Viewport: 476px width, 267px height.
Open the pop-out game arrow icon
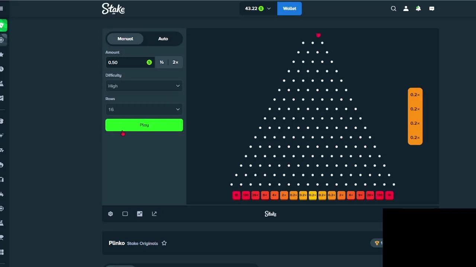pyautogui.click(x=154, y=214)
